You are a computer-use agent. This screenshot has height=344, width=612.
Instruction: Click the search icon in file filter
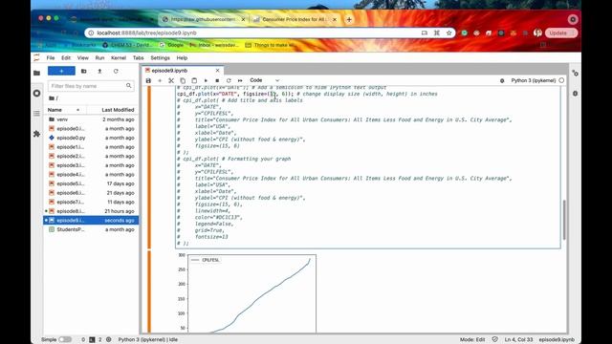click(x=128, y=85)
